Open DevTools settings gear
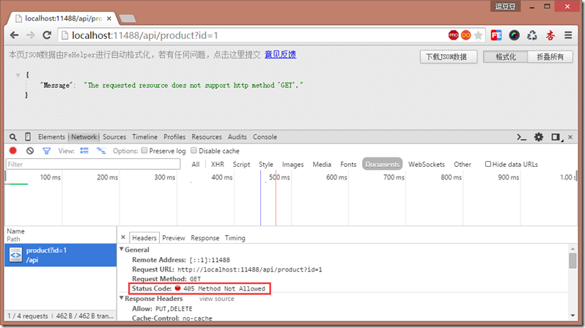 click(538, 137)
